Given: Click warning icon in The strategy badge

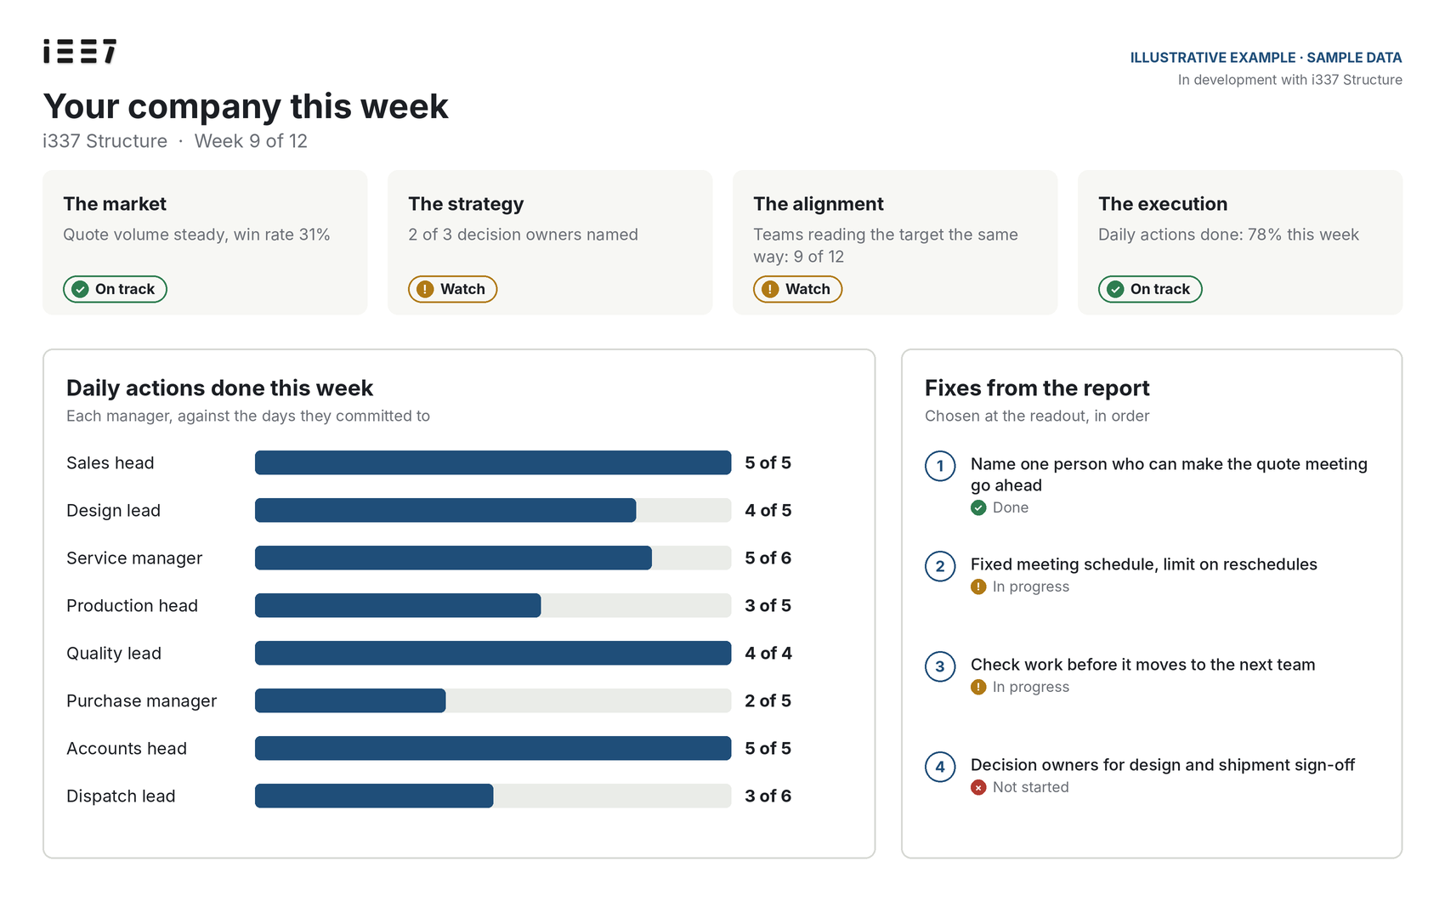Looking at the screenshot, I should [x=425, y=289].
